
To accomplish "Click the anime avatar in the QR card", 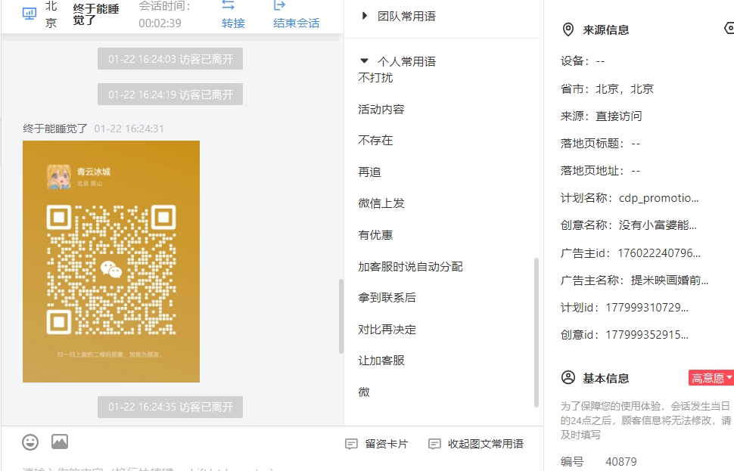I will click(x=58, y=177).
